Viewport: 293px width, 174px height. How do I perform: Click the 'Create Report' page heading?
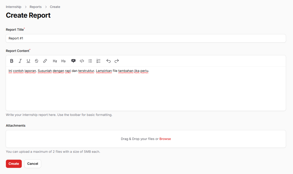pos(28,15)
